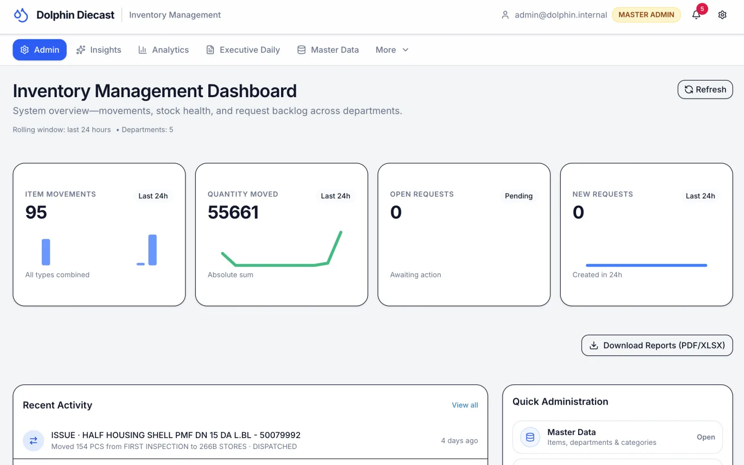Click the bar chart icon on Analytics tab
This screenshot has height=465, width=744.
tap(143, 50)
